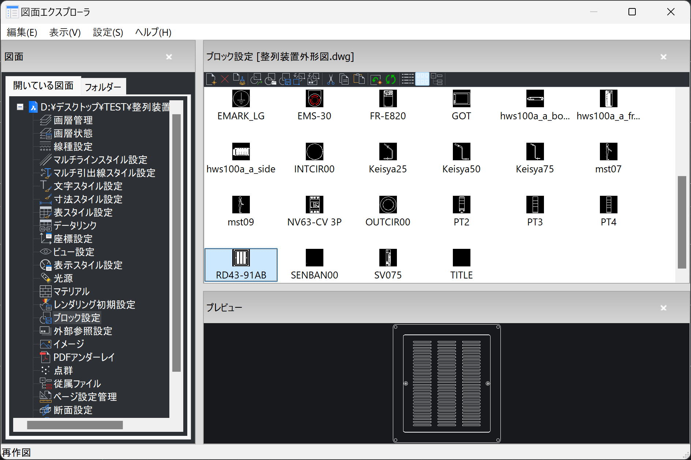The image size is (691, 460).
Task: Click the red X delete icon
Action: [225, 79]
